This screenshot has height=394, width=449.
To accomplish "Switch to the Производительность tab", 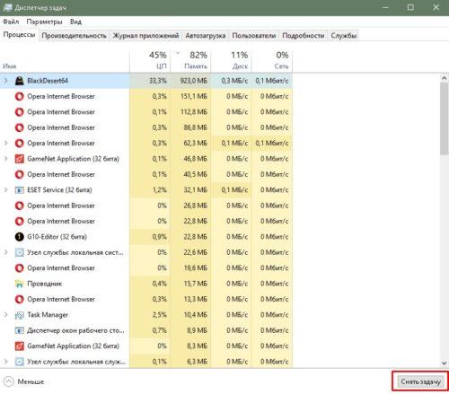I will pos(74,36).
